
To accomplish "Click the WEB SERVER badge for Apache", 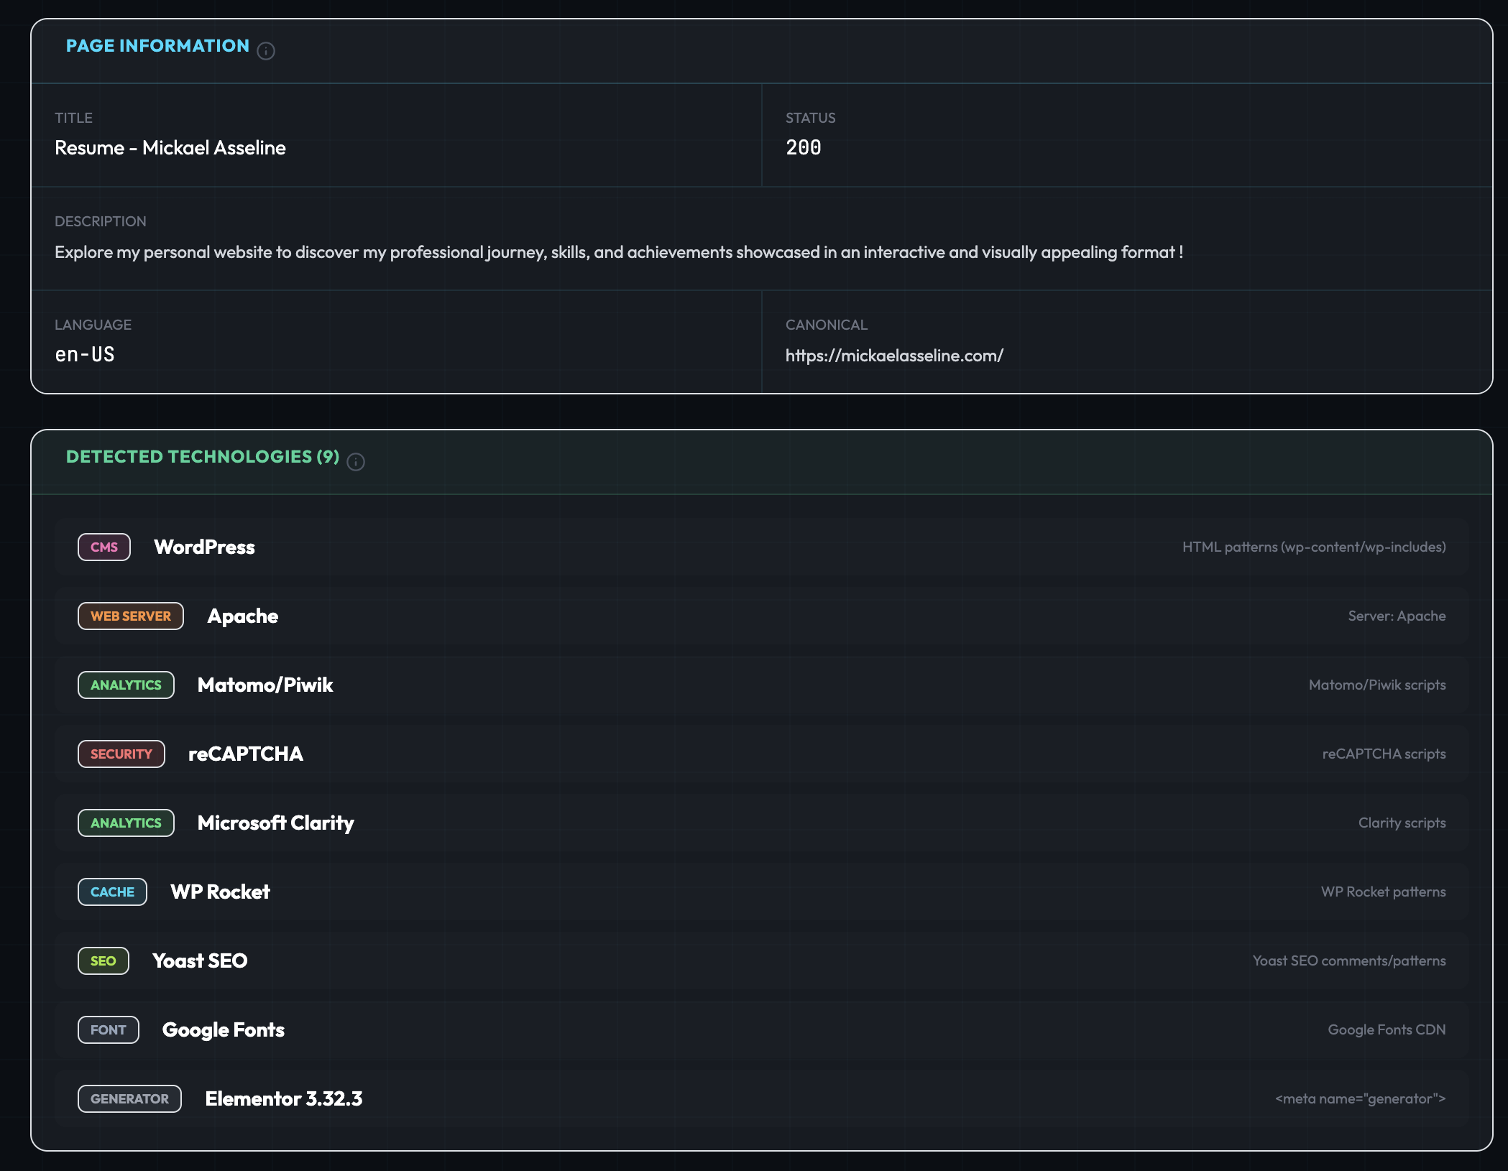I will [x=131, y=616].
